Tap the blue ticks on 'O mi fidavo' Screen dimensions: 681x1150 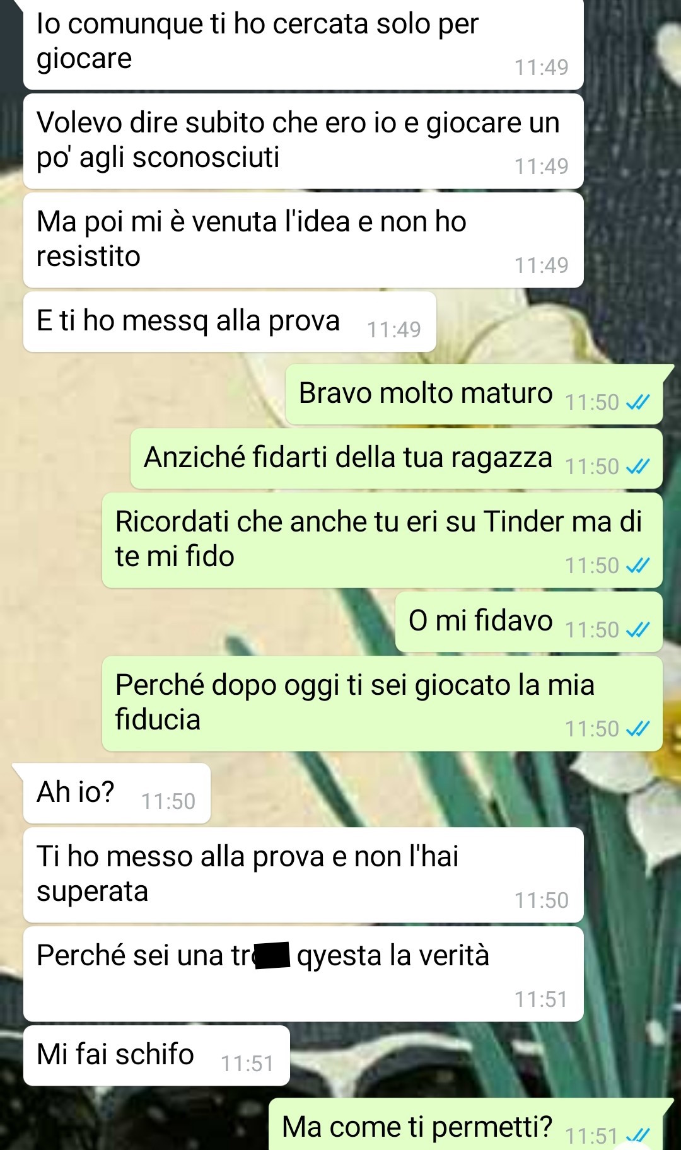click(637, 630)
